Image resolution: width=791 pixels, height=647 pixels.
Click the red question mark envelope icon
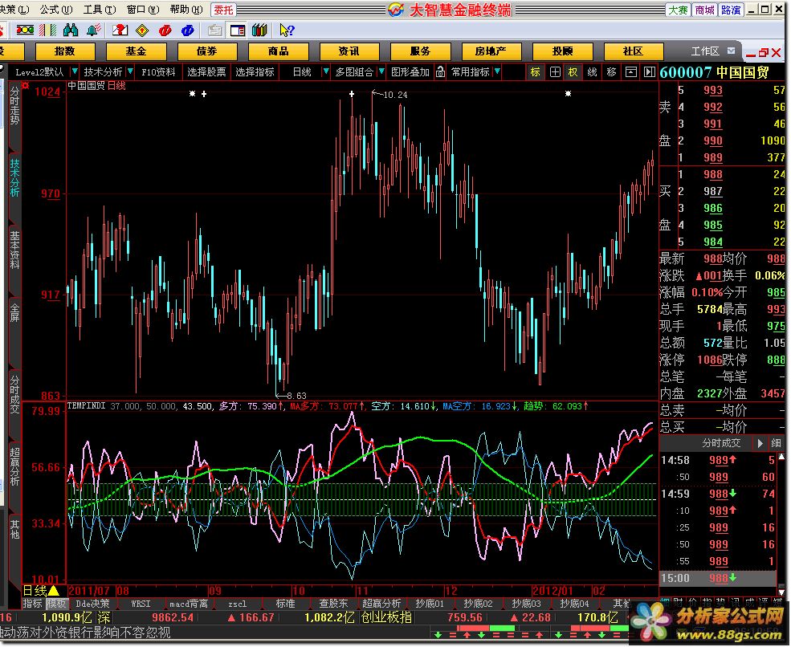tap(120, 31)
